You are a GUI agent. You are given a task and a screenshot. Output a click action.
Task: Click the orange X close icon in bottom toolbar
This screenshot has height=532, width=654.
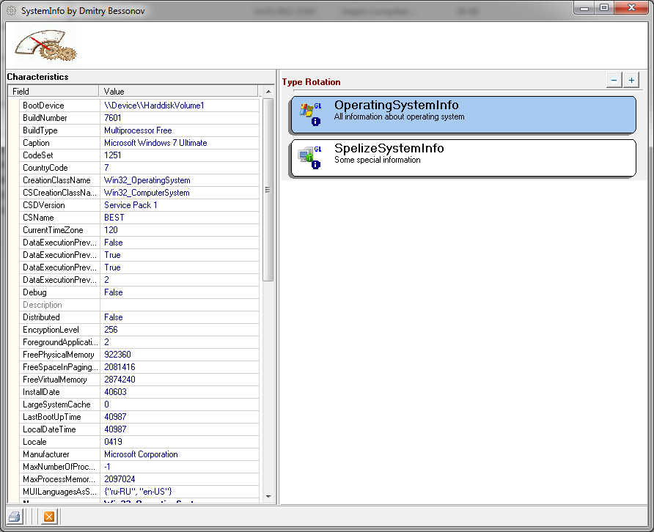[x=49, y=517]
